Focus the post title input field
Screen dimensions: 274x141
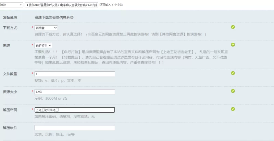61,5
